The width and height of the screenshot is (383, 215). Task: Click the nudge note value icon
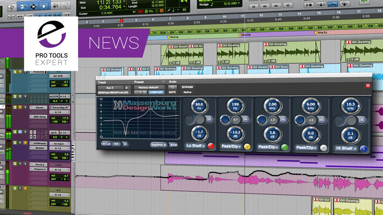pos(212,4)
